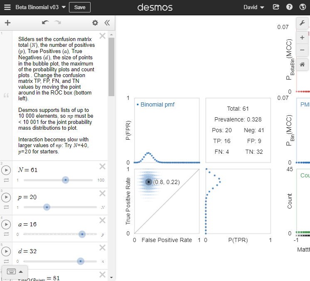Click the Prevalence: 0.328 label
Screen dimensions: 310x281
(x=238, y=119)
